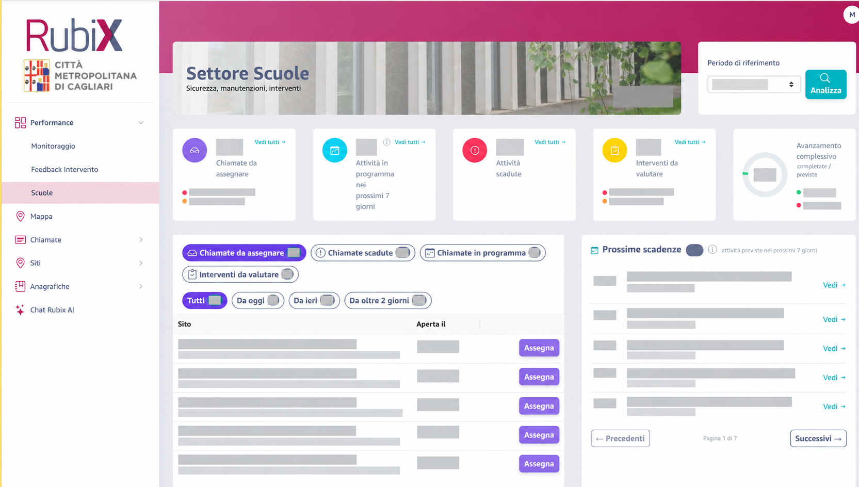
Task: Click the RubiX logo
Action: (x=74, y=36)
